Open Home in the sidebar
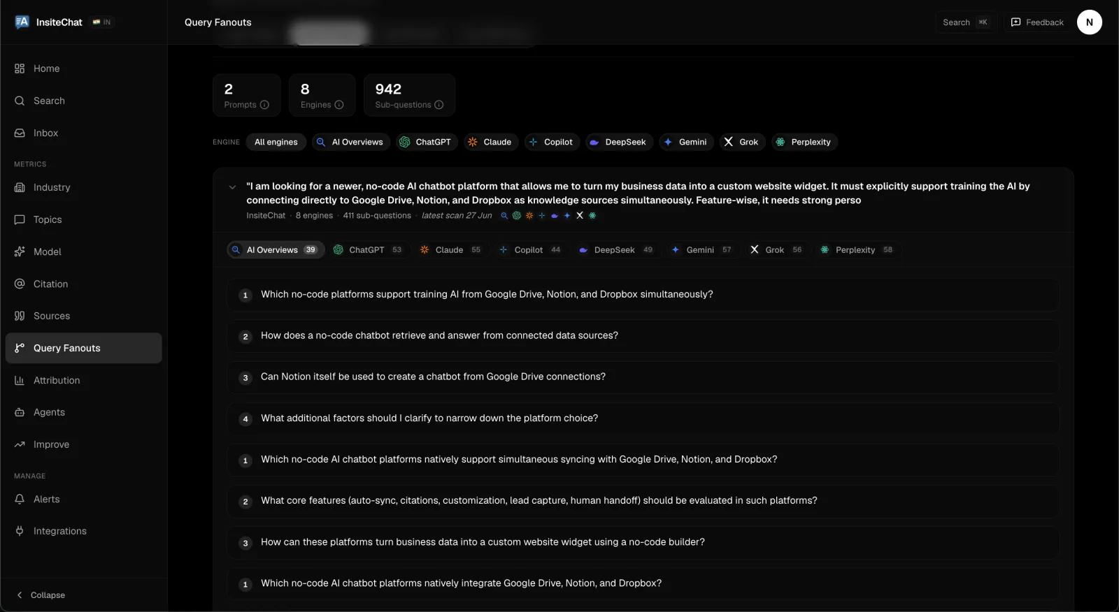The width and height of the screenshot is (1119, 612). (83, 68)
